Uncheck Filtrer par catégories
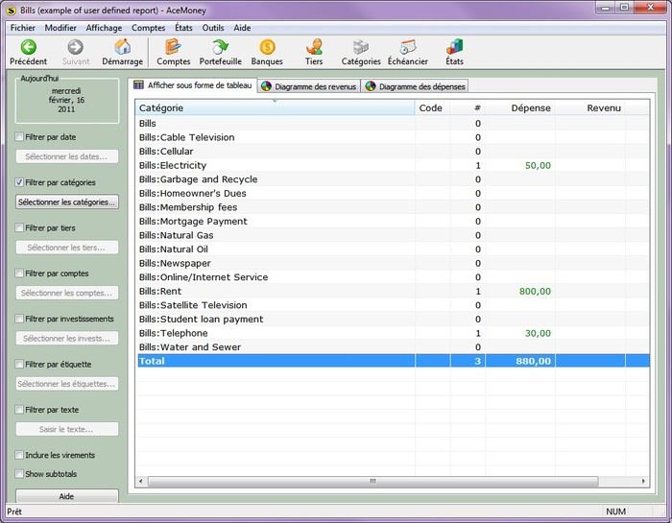 tap(19, 182)
